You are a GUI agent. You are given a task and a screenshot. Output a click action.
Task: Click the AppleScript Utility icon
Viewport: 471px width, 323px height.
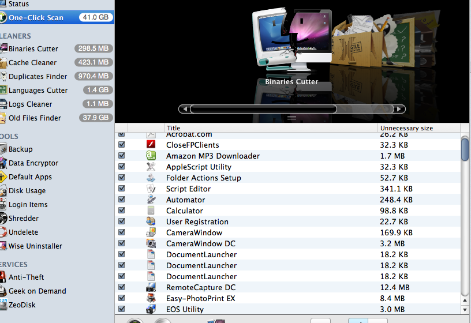pyautogui.click(x=151, y=167)
